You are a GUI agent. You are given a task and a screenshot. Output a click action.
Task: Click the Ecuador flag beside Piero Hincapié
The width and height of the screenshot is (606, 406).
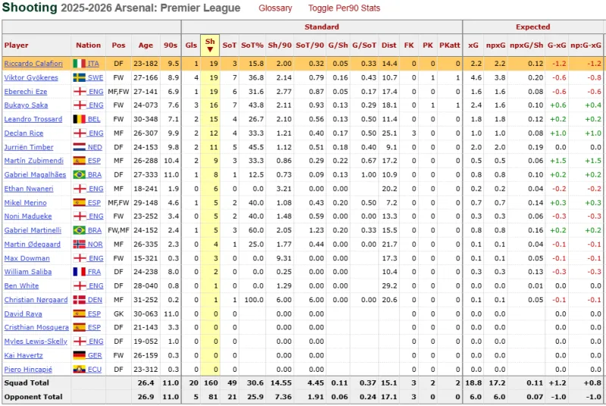[80, 369]
